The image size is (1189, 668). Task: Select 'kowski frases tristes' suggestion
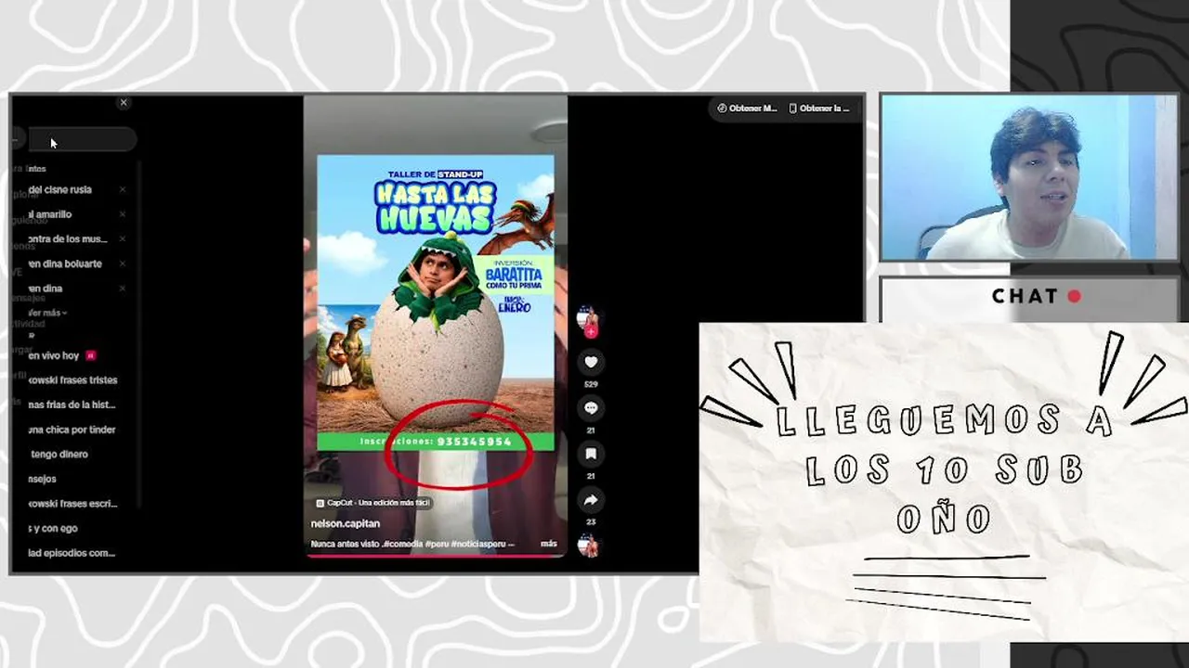[x=72, y=379]
